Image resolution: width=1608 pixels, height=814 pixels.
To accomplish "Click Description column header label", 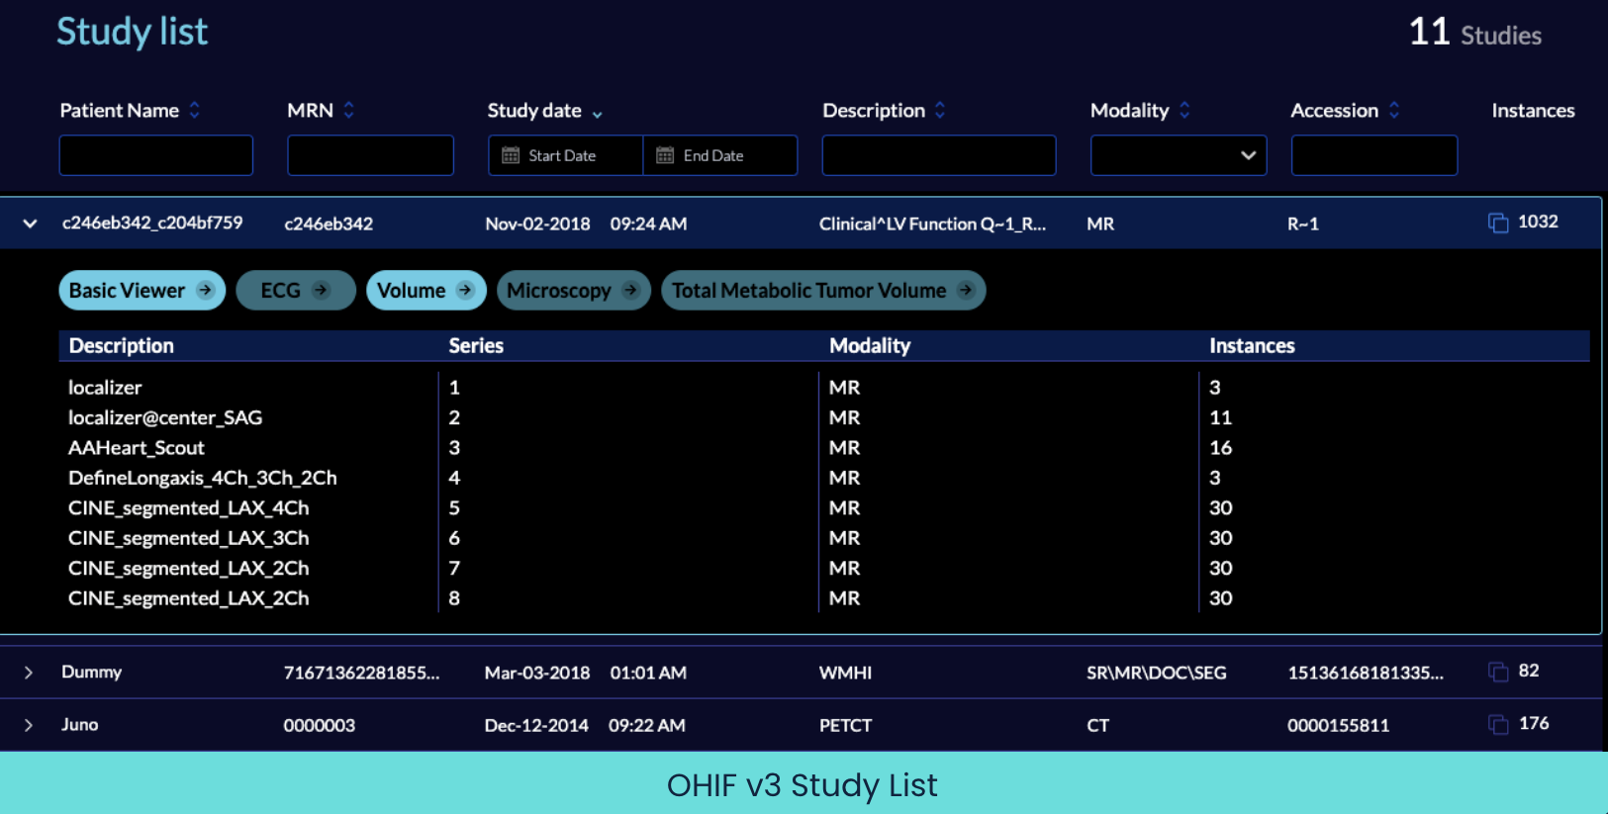I will [x=874, y=111].
